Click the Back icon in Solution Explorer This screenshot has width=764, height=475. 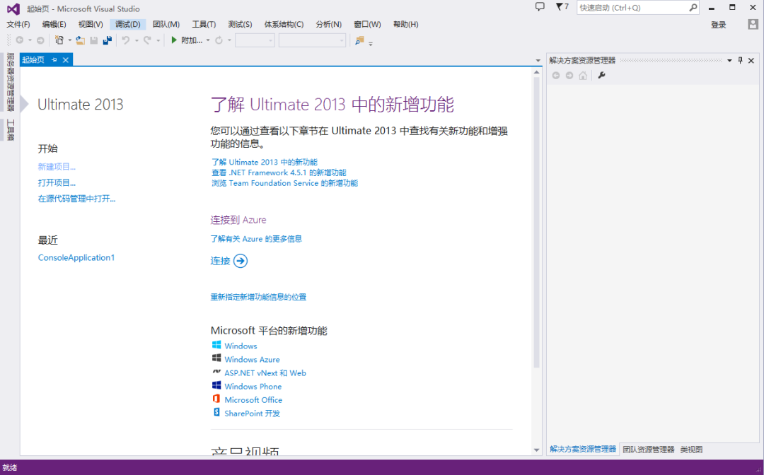555,76
